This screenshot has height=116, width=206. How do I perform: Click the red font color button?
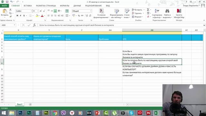click(42, 16)
